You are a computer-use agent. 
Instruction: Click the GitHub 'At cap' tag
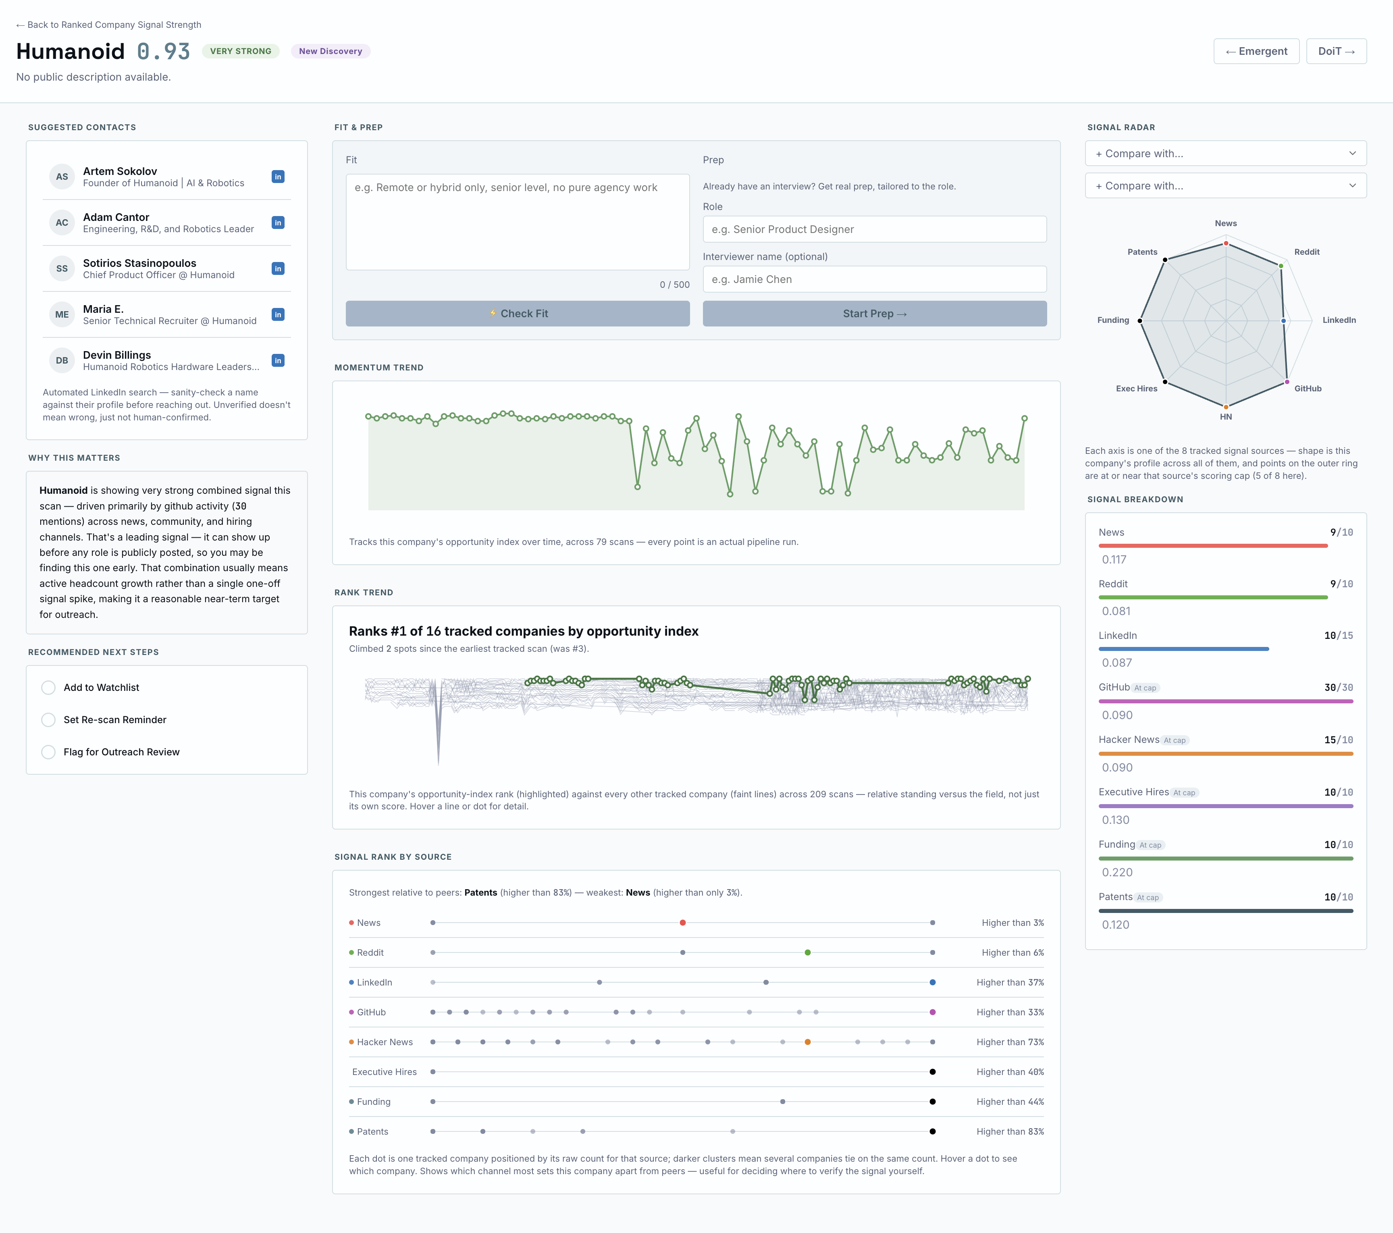1146,688
